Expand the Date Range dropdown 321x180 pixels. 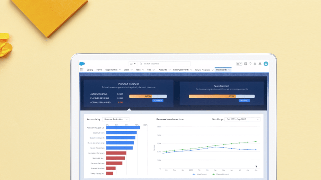tap(242, 119)
